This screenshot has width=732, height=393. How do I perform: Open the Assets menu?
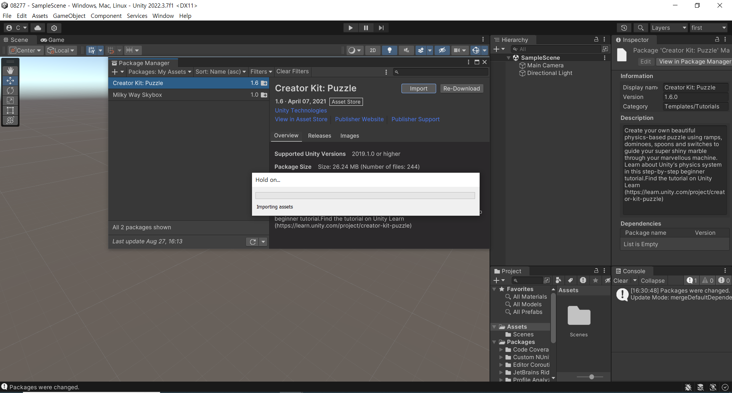tap(40, 16)
